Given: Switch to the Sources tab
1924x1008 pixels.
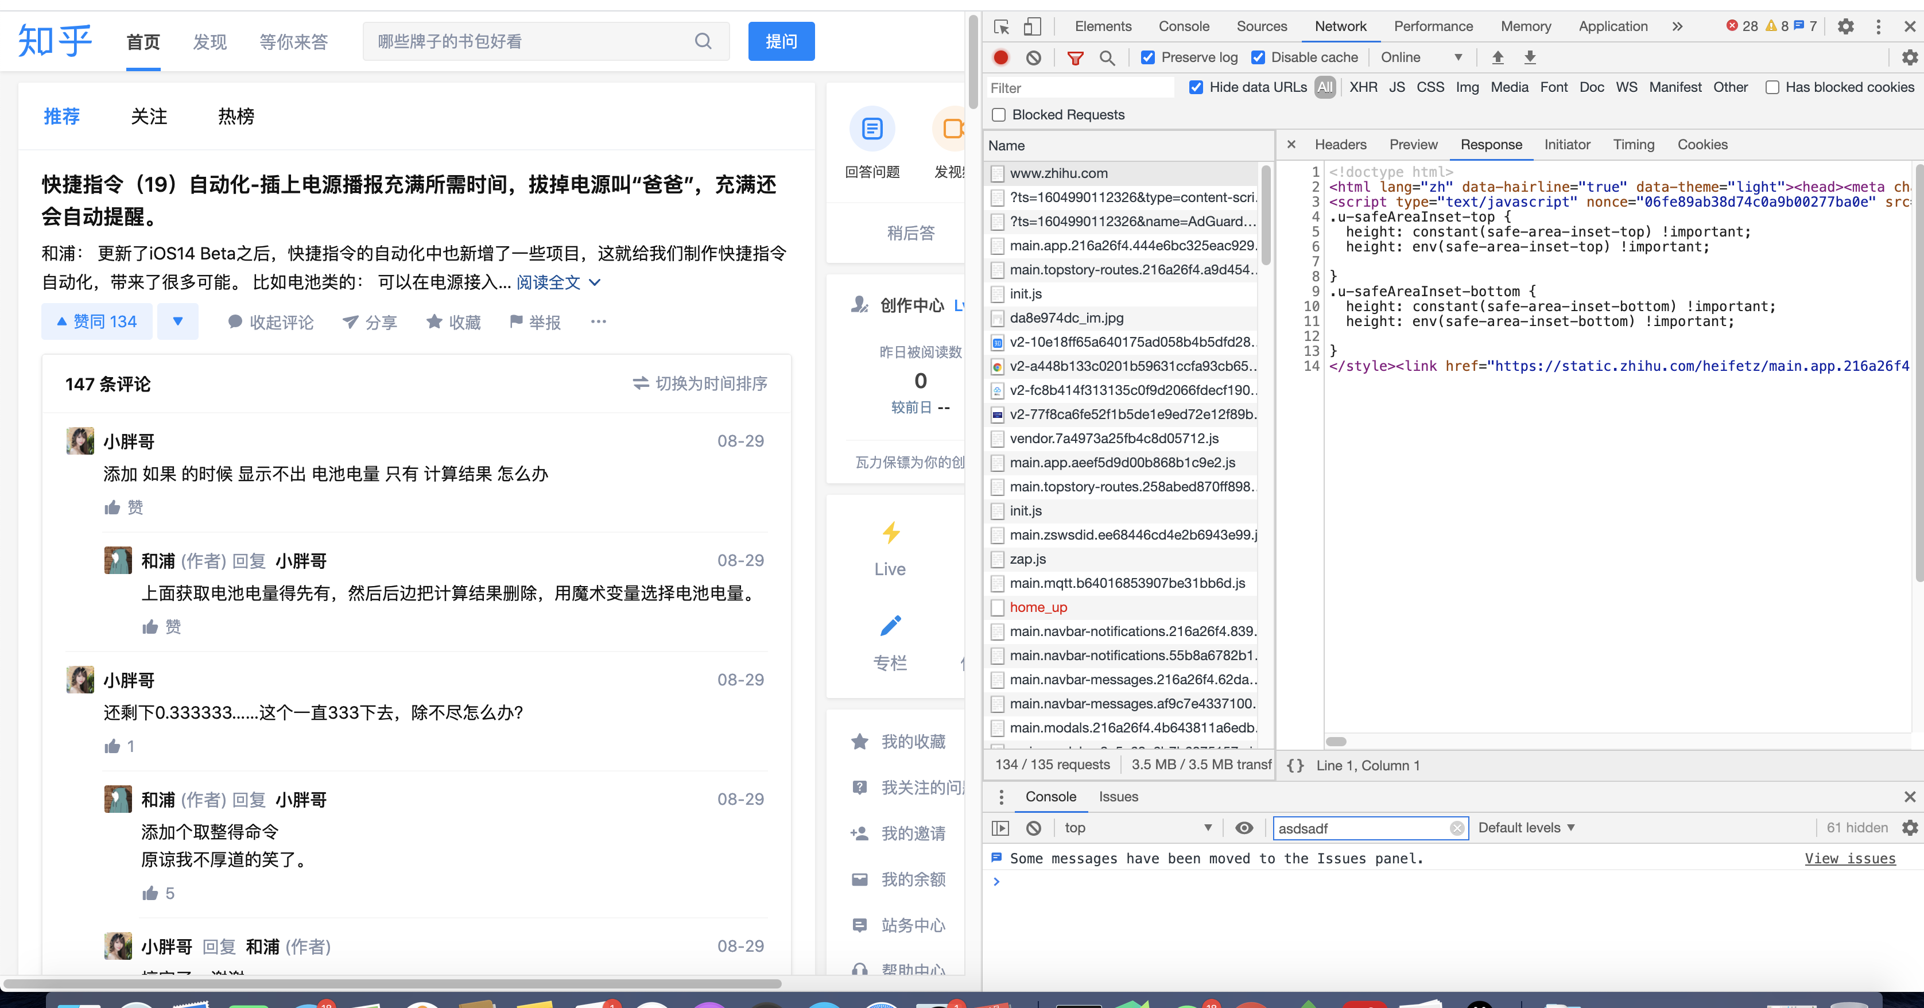Looking at the screenshot, I should 1262,27.
